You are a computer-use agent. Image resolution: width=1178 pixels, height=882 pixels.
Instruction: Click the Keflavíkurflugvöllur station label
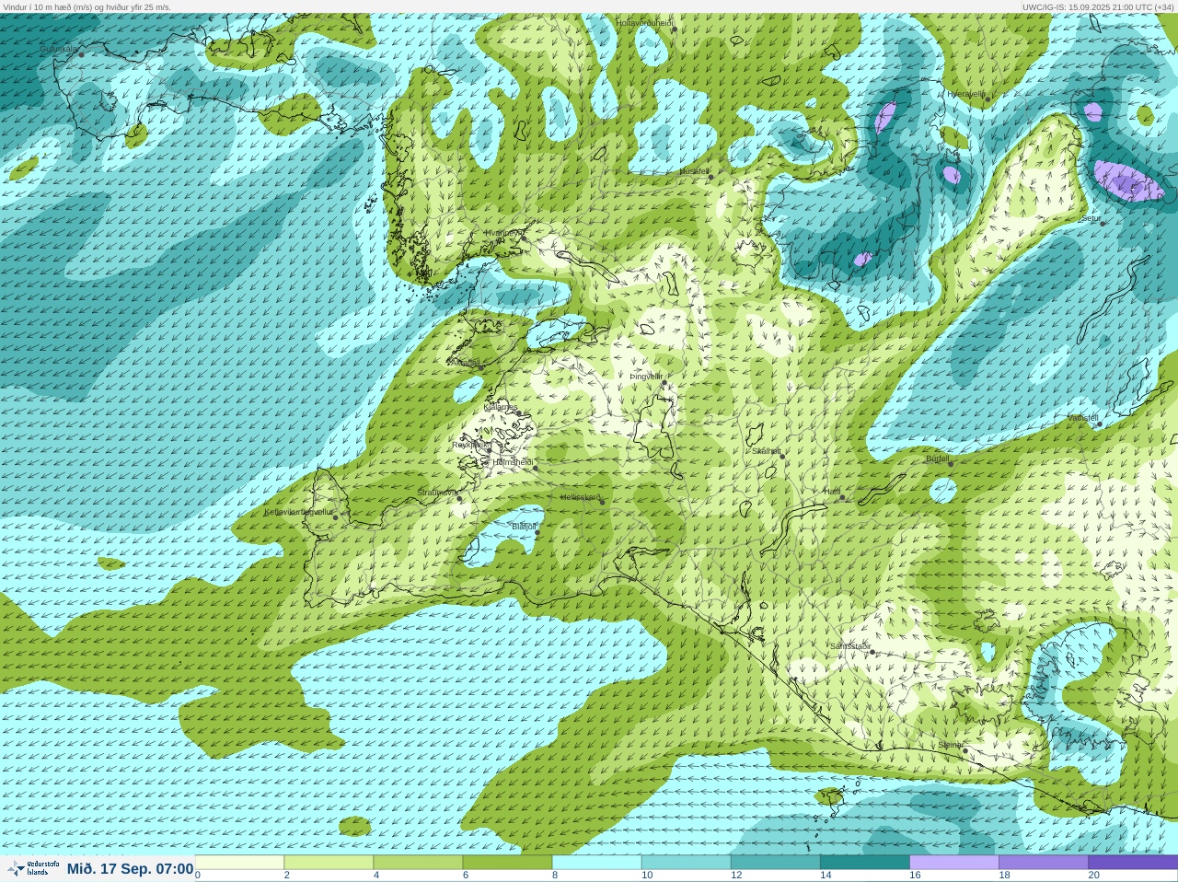pos(299,512)
